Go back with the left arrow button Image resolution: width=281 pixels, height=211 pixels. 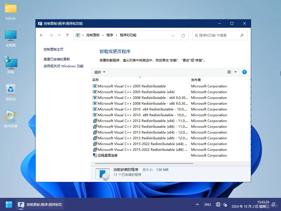[41, 35]
